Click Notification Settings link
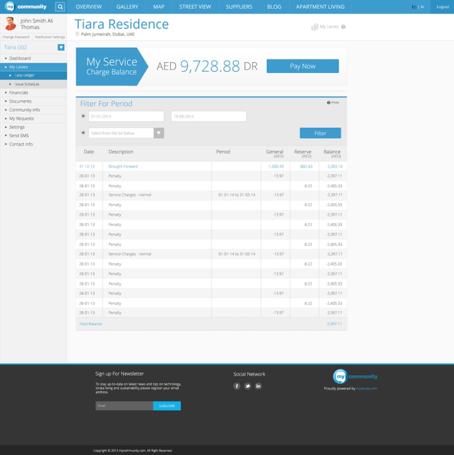This screenshot has height=455, width=454. [50, 37]
